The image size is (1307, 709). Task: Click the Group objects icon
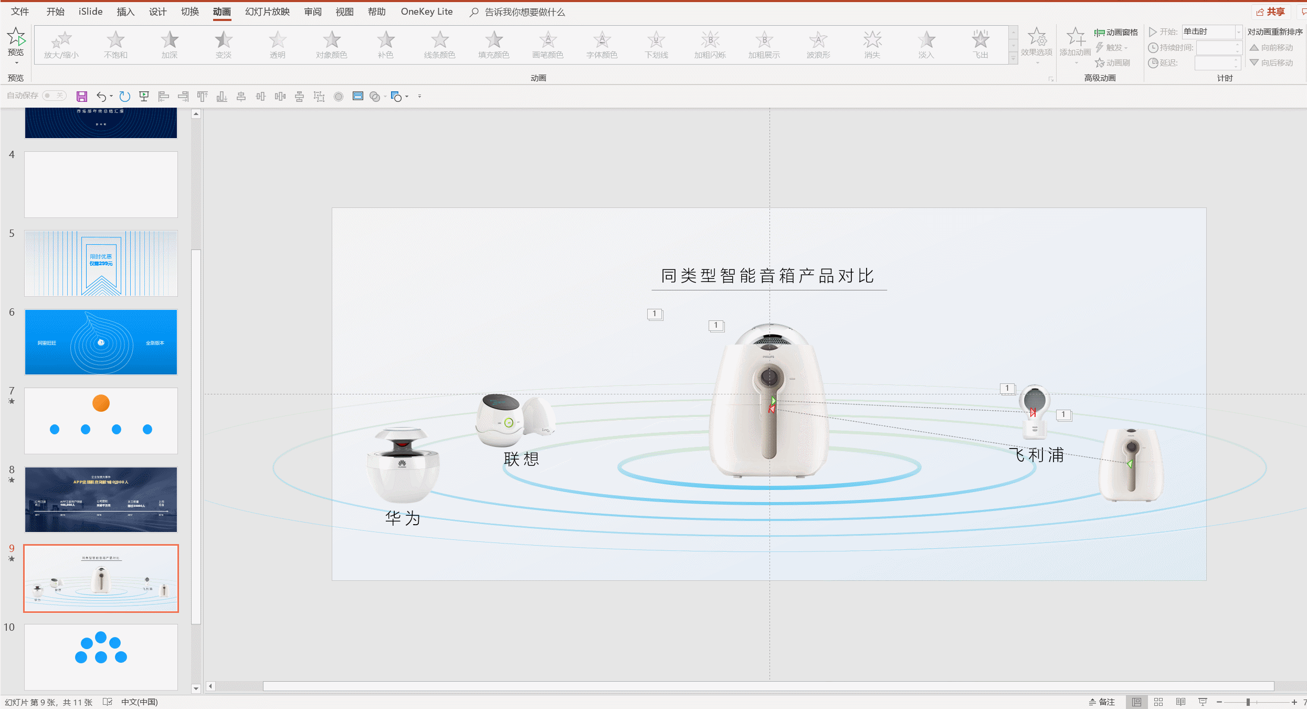tap(319, 96)
